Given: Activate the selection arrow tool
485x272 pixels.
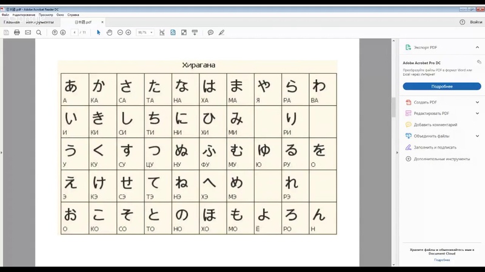Looking at the screenshot, I should (99, 33).
